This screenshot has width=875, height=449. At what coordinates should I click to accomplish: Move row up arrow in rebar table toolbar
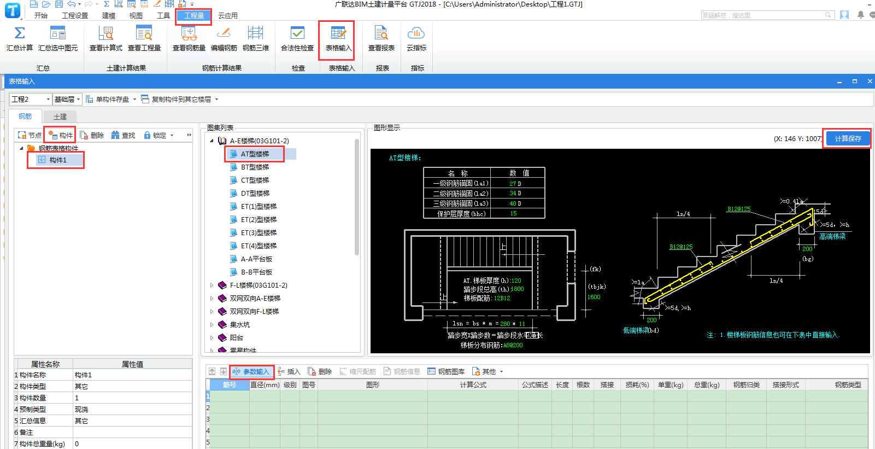[x=212, y=371]
